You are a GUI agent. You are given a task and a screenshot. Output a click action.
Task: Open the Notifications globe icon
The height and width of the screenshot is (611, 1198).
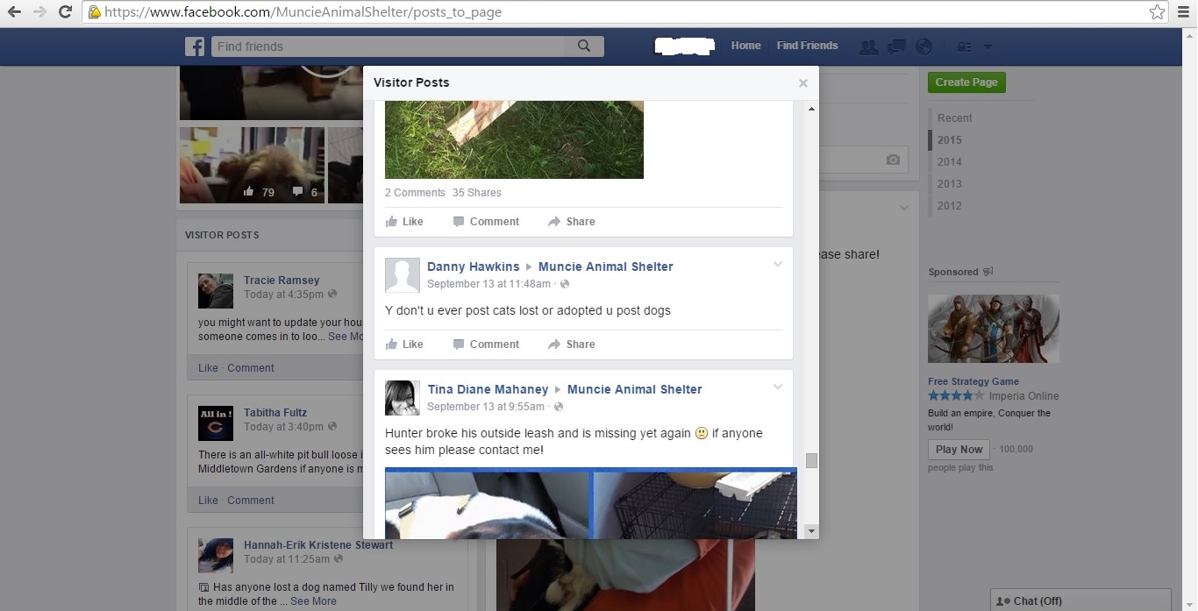click(x=923, y=46)
